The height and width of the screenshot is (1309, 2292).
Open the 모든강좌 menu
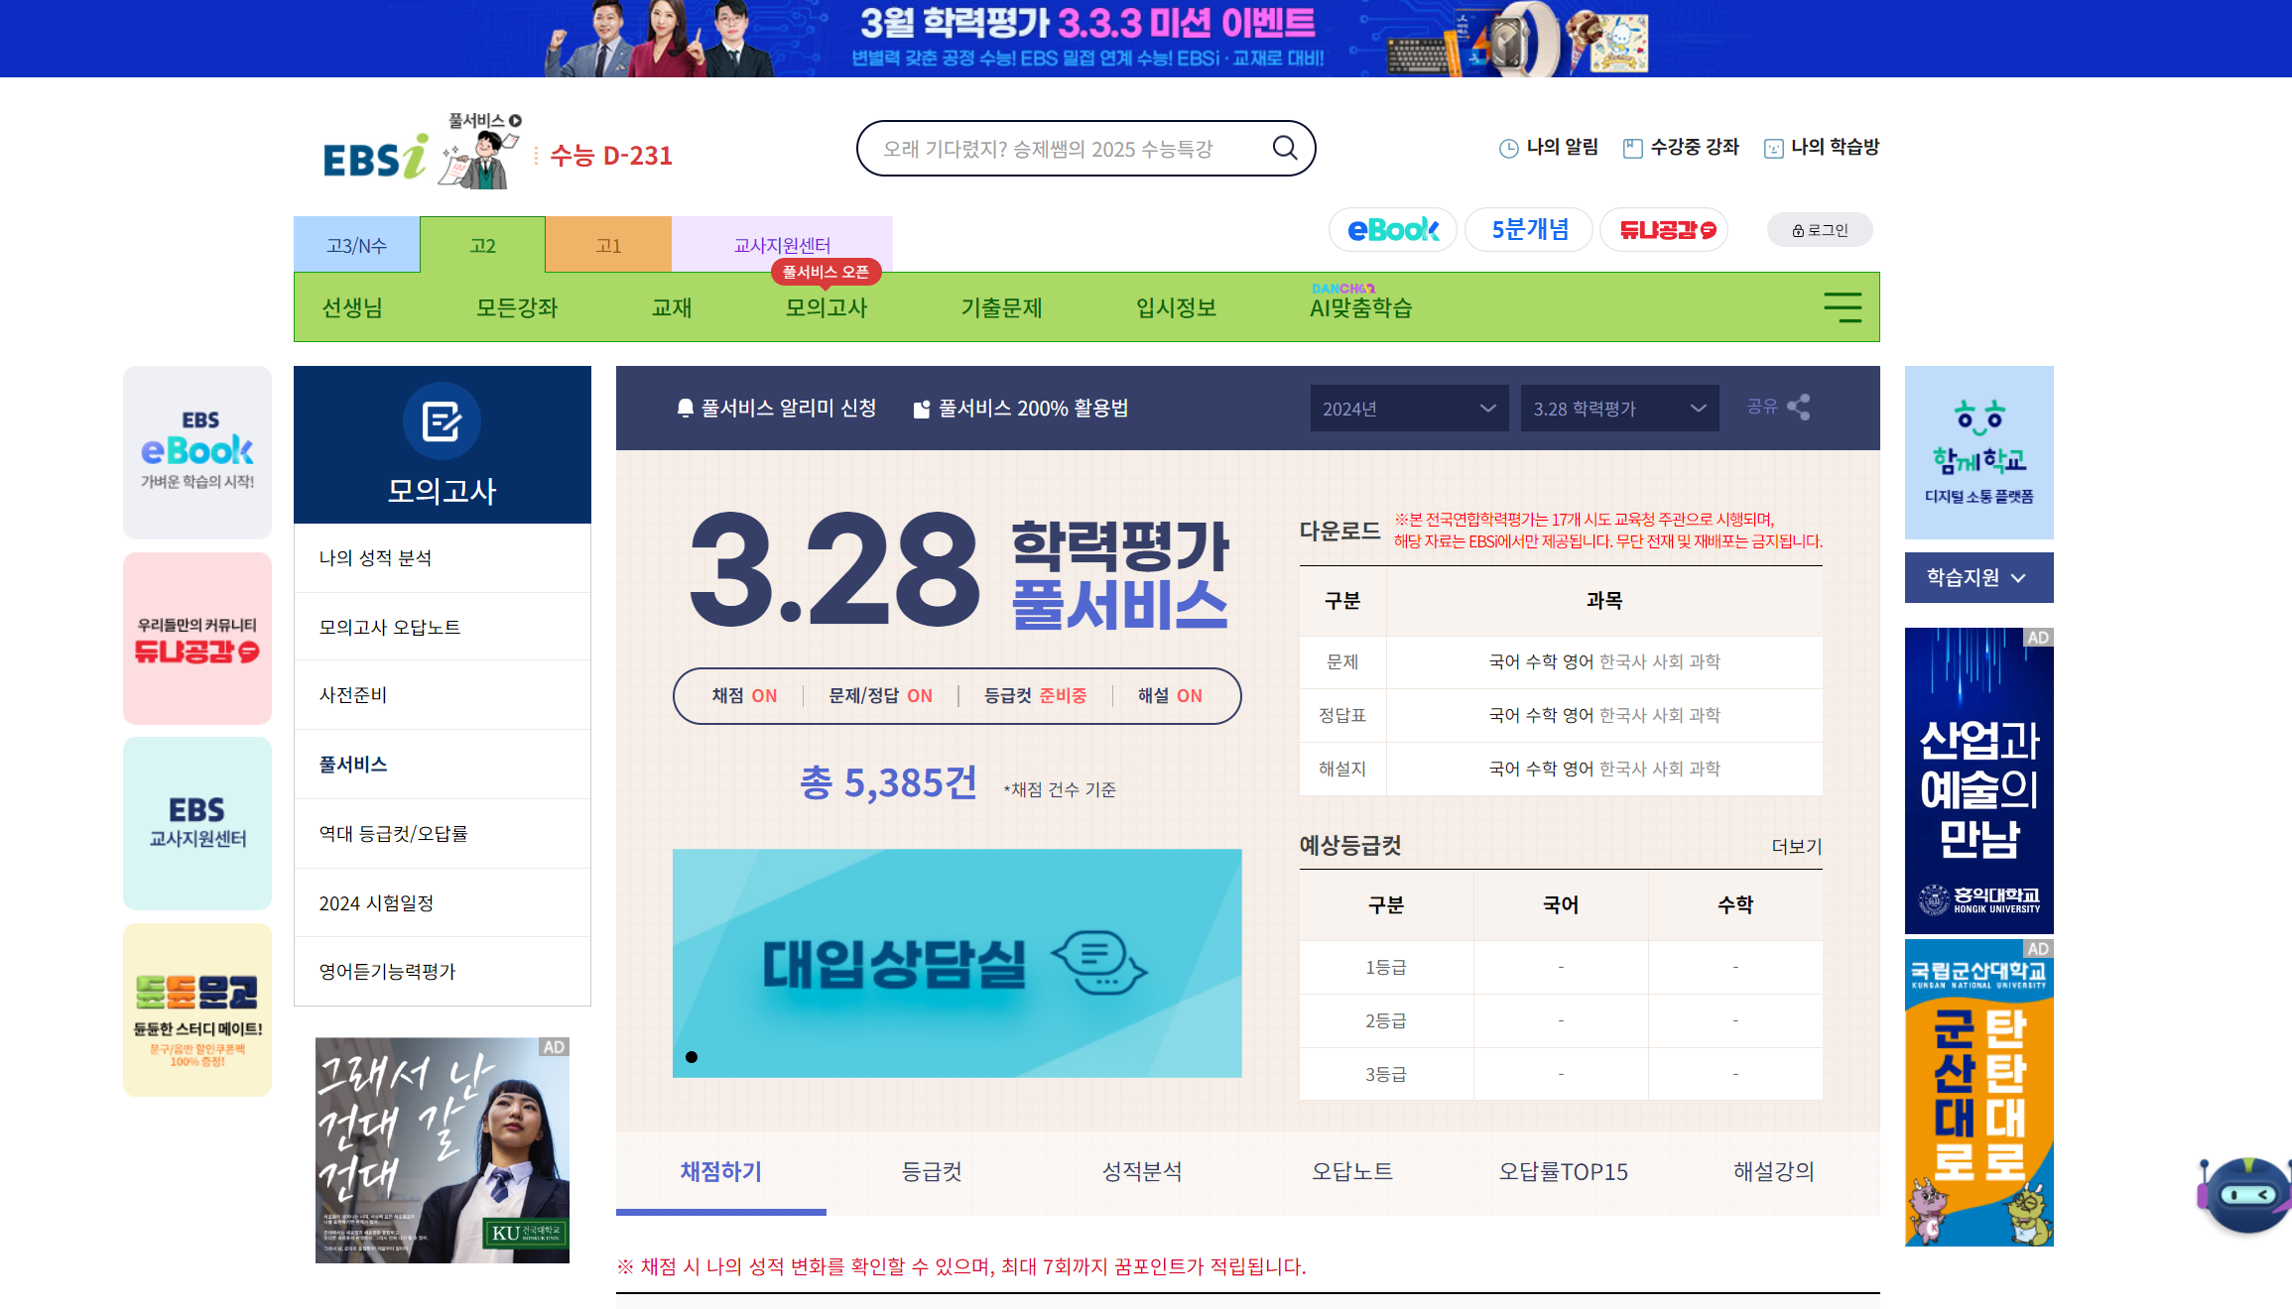coord(517,307)
